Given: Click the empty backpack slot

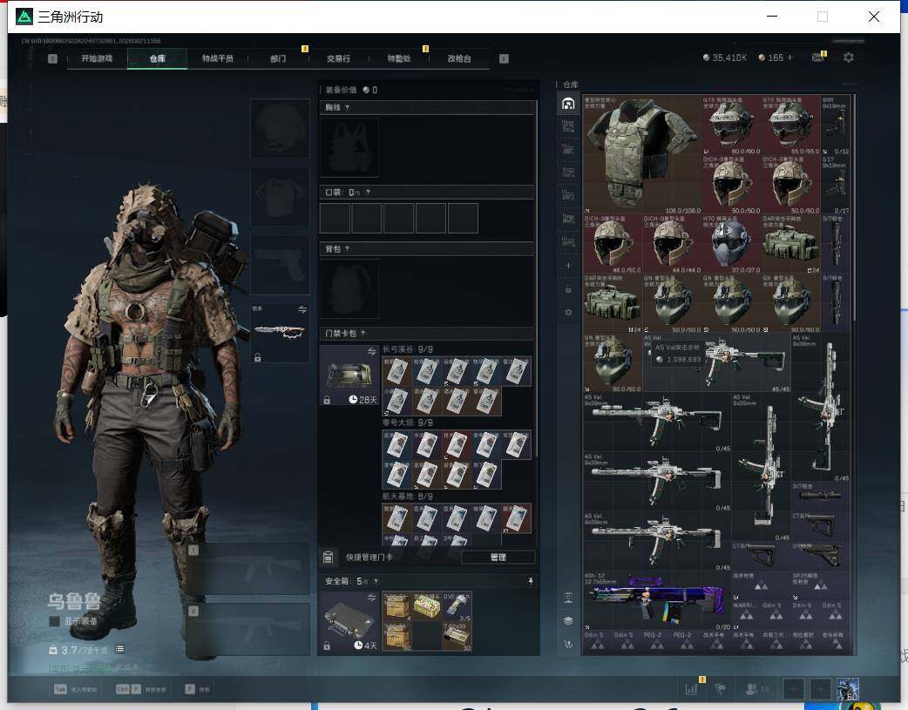Looking at the screenshot, I should tap(349, 288).
